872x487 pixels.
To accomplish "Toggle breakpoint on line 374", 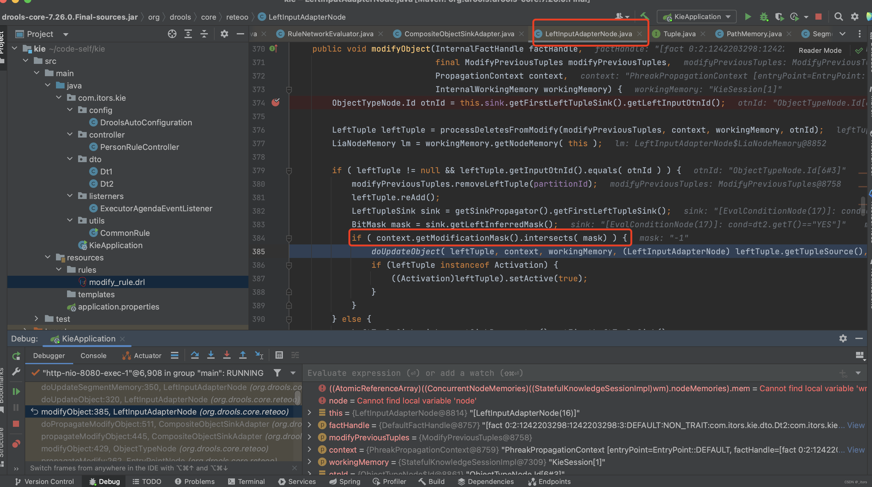I will coord(275,102).
